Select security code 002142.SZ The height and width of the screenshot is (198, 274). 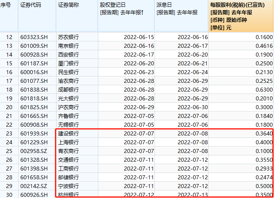point(33,186)
